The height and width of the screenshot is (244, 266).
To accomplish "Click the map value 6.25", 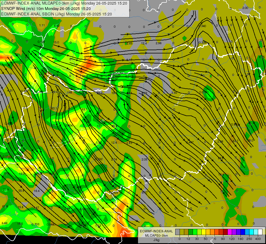I will (262, 57).
